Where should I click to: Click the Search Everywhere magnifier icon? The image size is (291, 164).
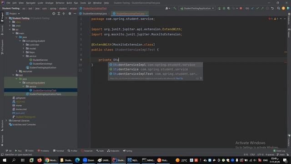(278, 8)
